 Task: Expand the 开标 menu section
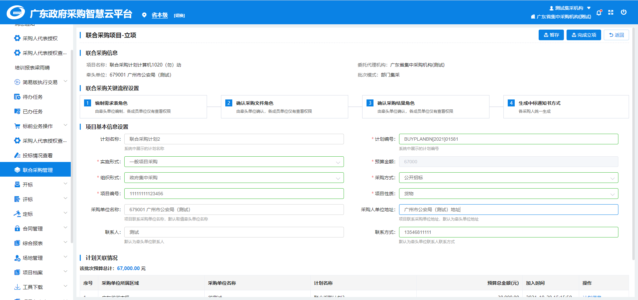40,185
